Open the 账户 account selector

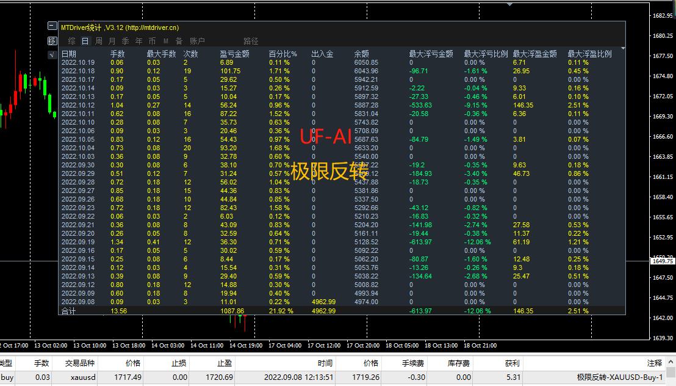coord(198,41)
